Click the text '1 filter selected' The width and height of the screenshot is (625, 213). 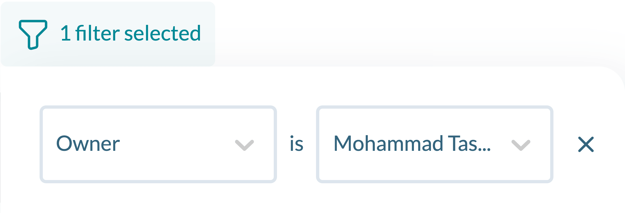[130, 34]
